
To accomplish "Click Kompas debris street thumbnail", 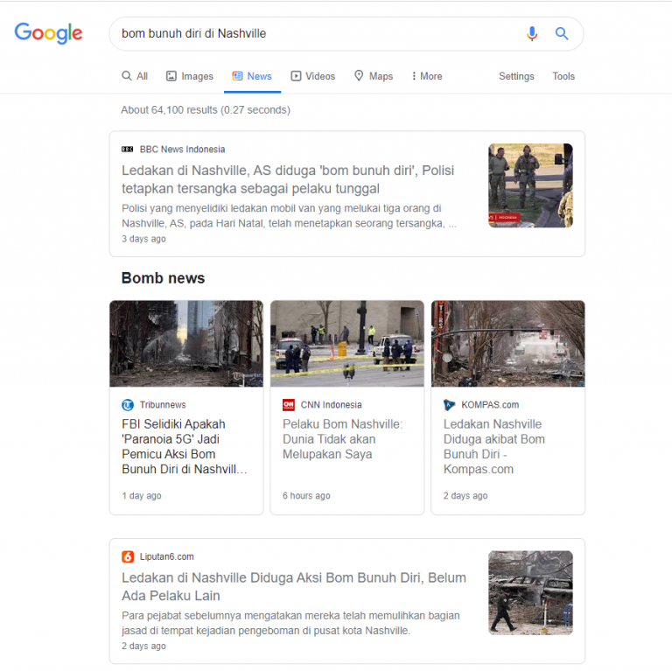I will [x=507, y=344].
